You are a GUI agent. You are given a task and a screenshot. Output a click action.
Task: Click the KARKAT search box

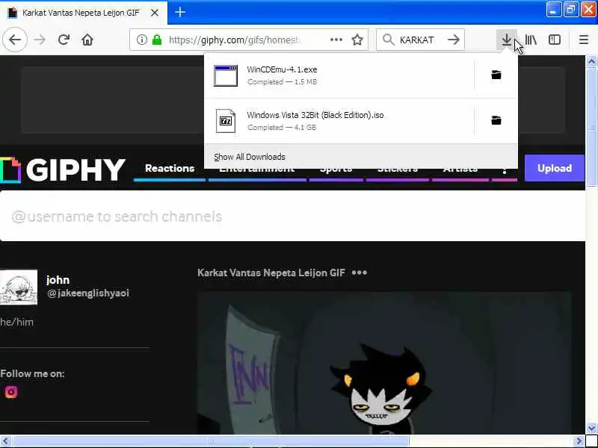coord(419,40)
